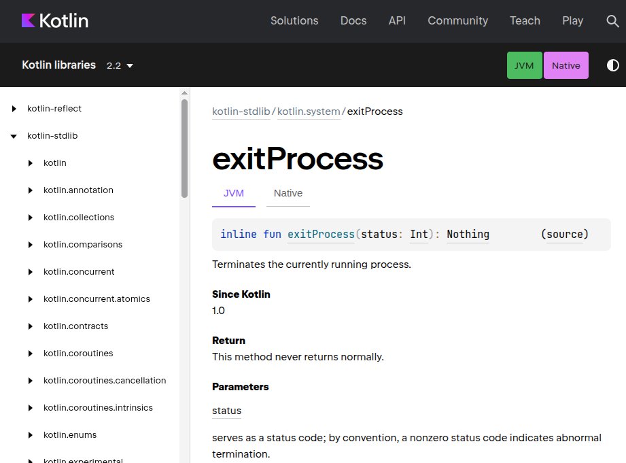Click the Kotlin logo
The width and height of the screenshot is (626, 463).
coord(54,21)
